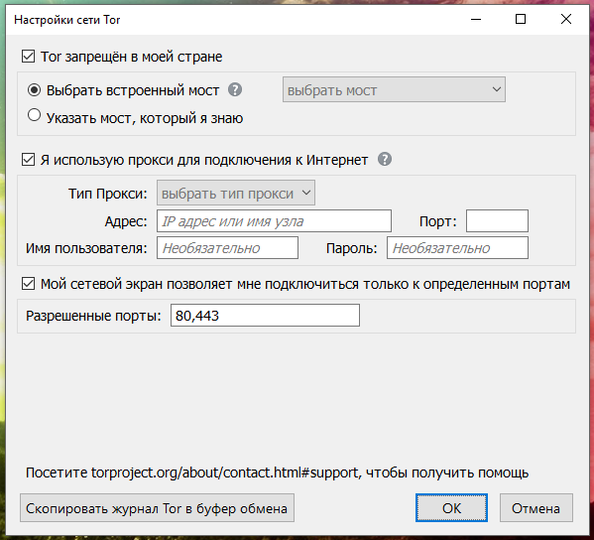Open the 'выбрать мост' dropdown
This screenshot has height=540, width=594.
click(394, 90)
